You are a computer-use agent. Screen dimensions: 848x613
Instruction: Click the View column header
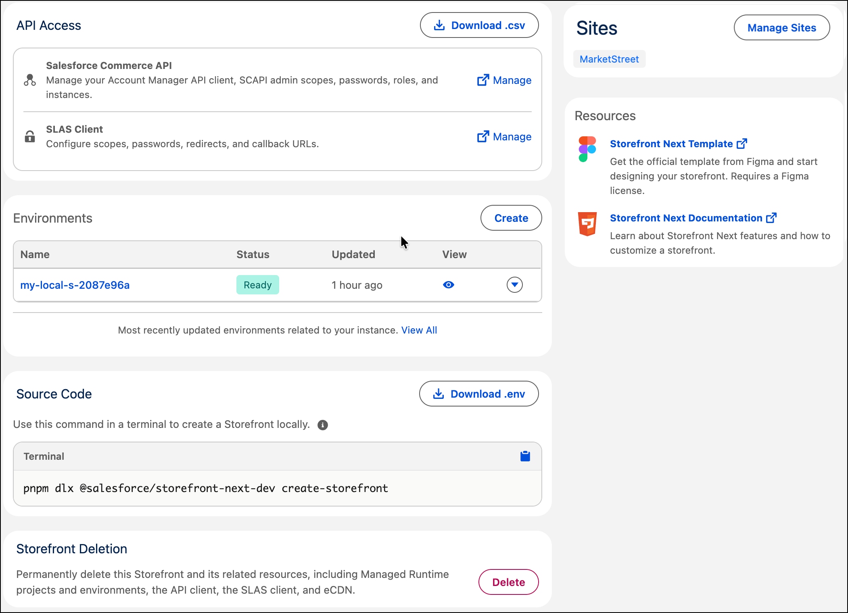(x=454, y=254)
